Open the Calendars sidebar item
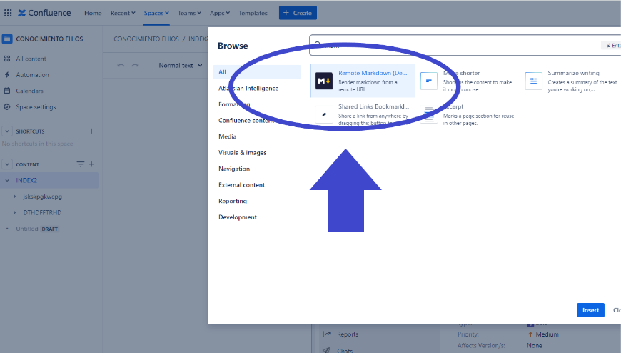The width and height of the screenshot is (621, 353). pos(29,91)
